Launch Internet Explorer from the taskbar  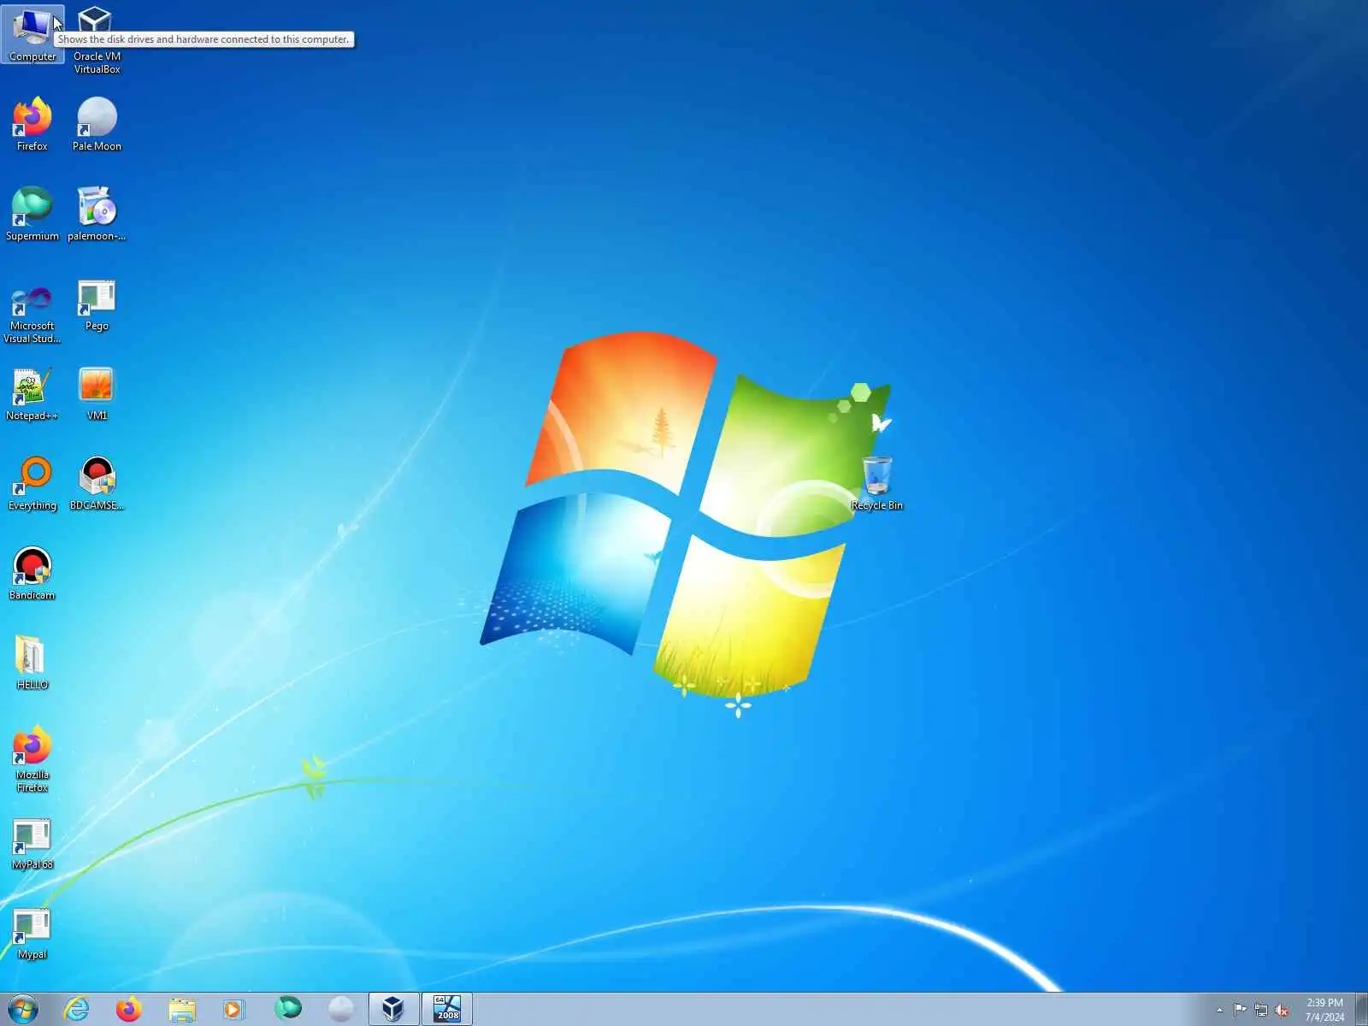(x=77, y=1009)
